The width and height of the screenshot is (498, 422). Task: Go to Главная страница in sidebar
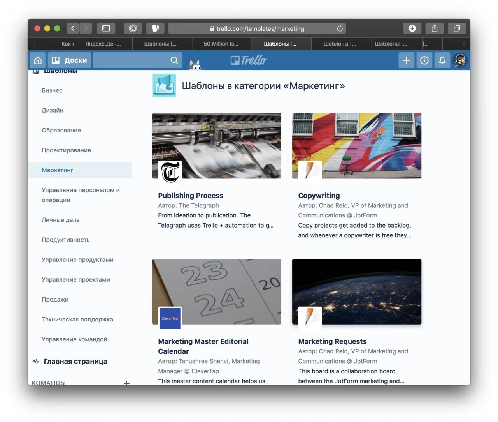click(75, 362)
